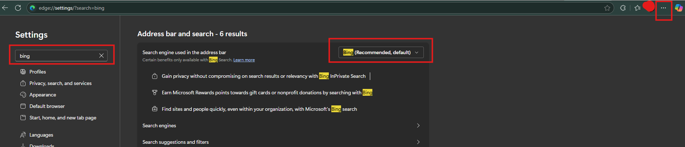Clear the settings search with the X
The width and height of the screenshot is (685, 147).
point(101,56)
